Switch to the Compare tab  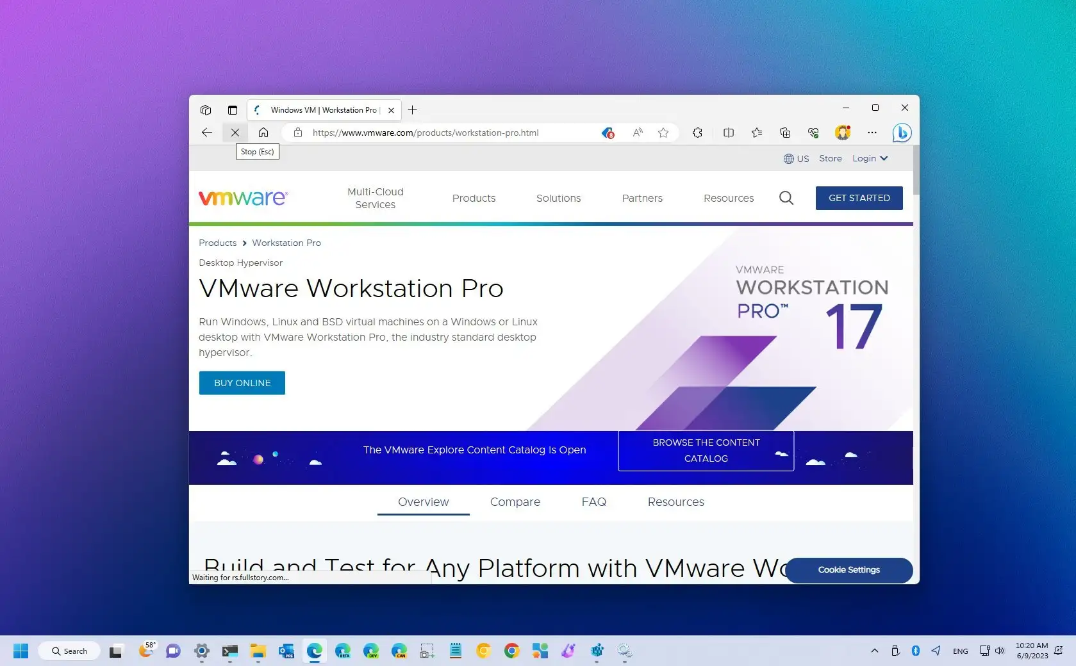[x=515, y=502]
